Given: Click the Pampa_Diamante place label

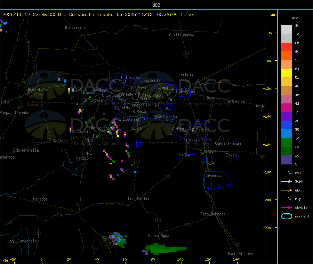Looking at the screenshot, I should (x=14, y=113).
